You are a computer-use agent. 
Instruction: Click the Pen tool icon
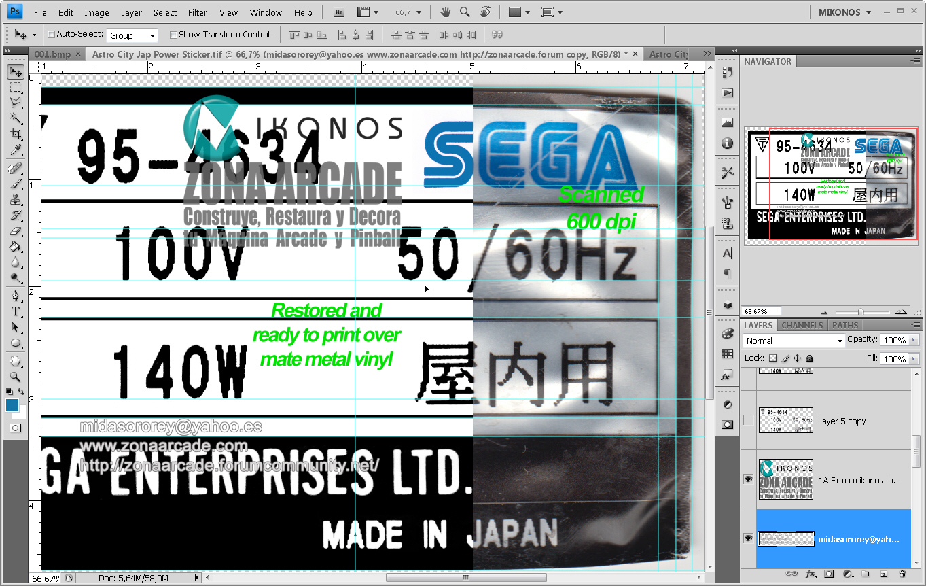click(15, 296)
